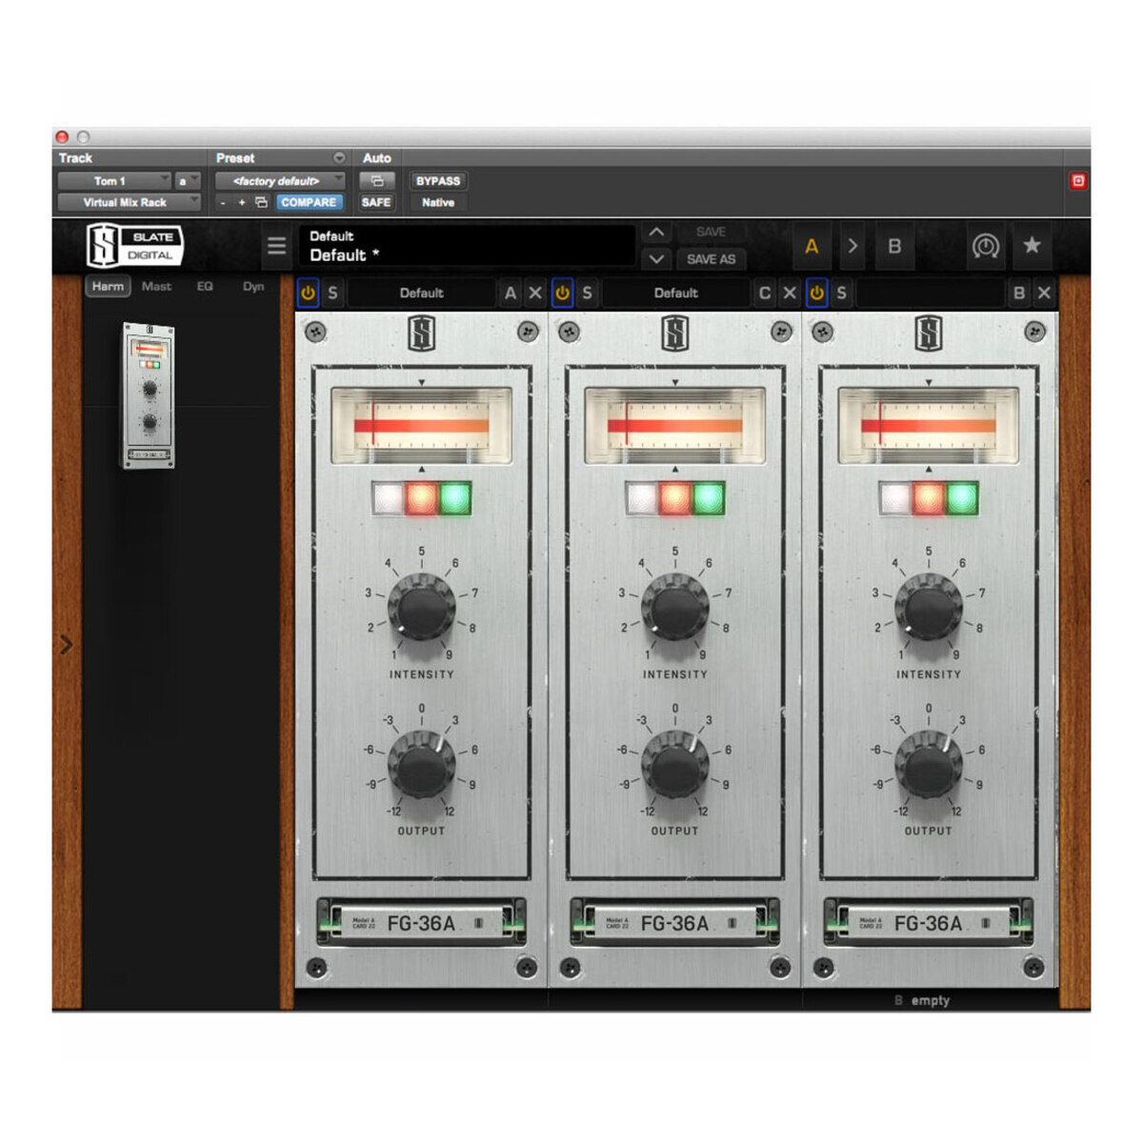Click the white lamp on the third module

click(895, 498)
